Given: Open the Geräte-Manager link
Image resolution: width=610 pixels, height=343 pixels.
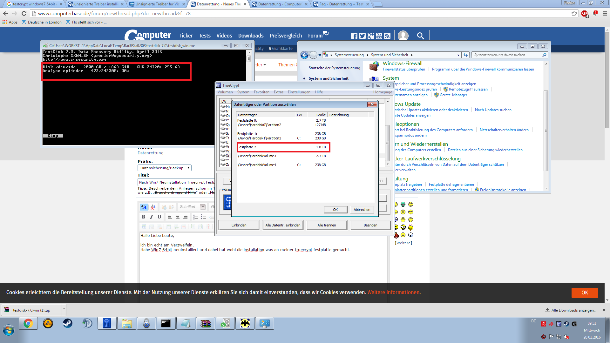Looking at the screenshot, I should point(453,95).
